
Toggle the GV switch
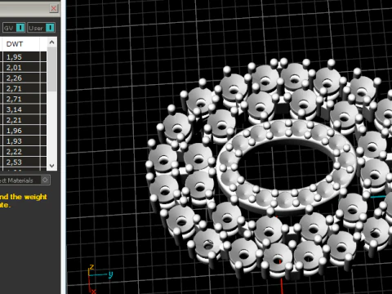coord(20,28)
